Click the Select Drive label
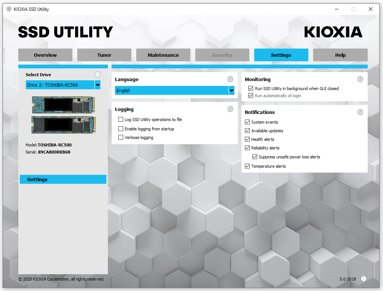Screen dimensions: 383x291 pyautogui.click(x=38, y=75)
